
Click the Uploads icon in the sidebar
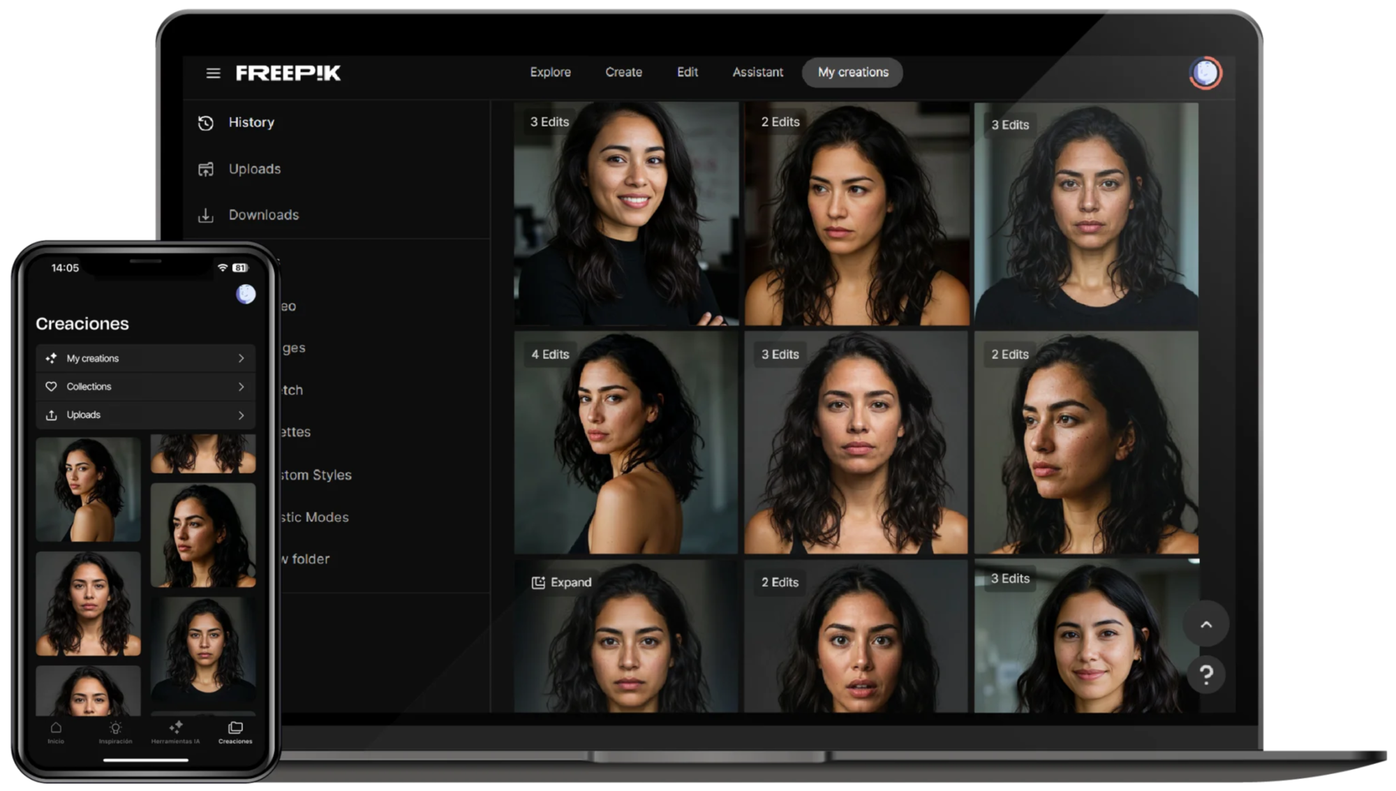coord(206,170)
